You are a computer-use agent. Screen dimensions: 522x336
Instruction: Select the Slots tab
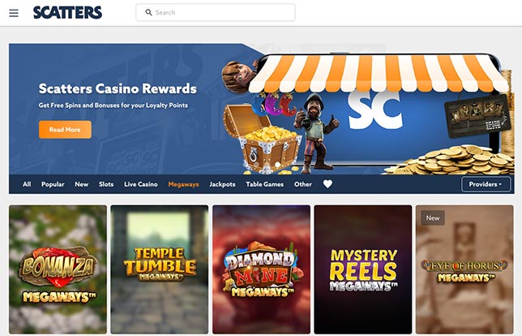click(x=106, y=184)
